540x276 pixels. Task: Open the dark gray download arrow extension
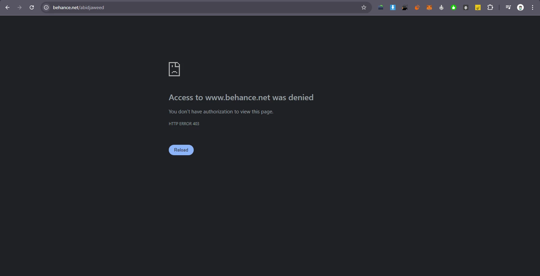(x=466, y=7)
